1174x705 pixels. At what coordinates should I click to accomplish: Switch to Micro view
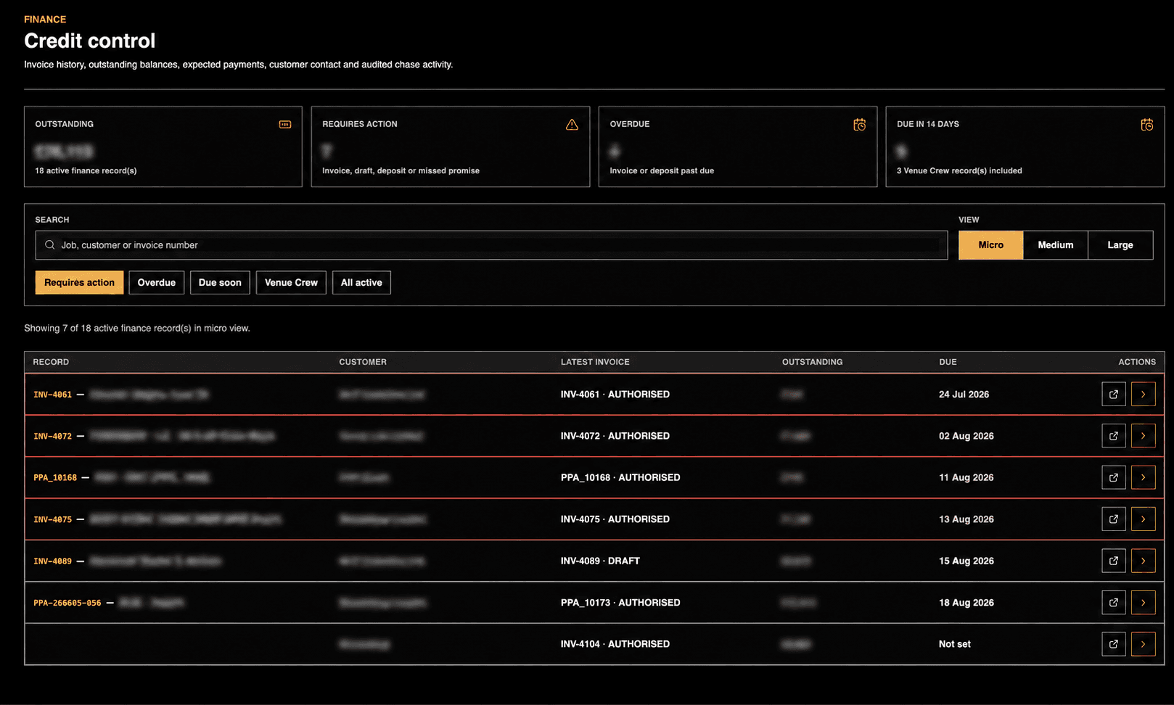(991, 245)
